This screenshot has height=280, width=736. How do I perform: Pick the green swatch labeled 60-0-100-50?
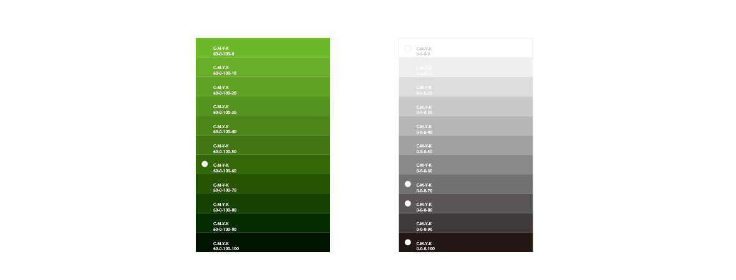(263, 145)
